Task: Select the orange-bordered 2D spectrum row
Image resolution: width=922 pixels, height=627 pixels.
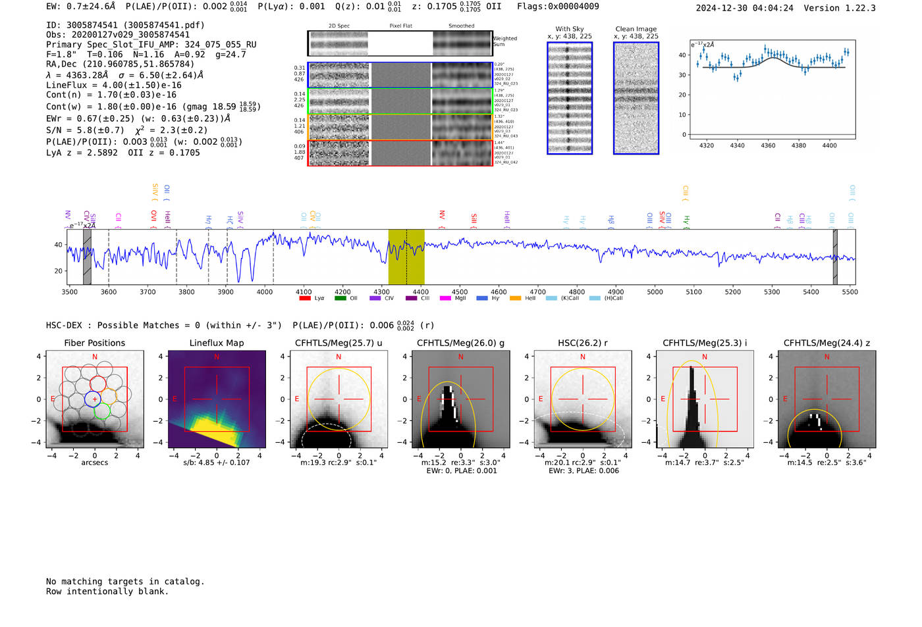Action: tap(400, 127)
